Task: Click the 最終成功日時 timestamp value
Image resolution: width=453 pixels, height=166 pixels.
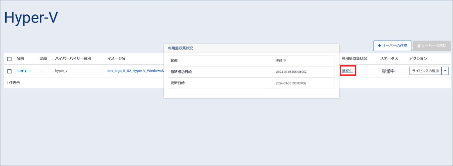Action: tap(291, 72)
